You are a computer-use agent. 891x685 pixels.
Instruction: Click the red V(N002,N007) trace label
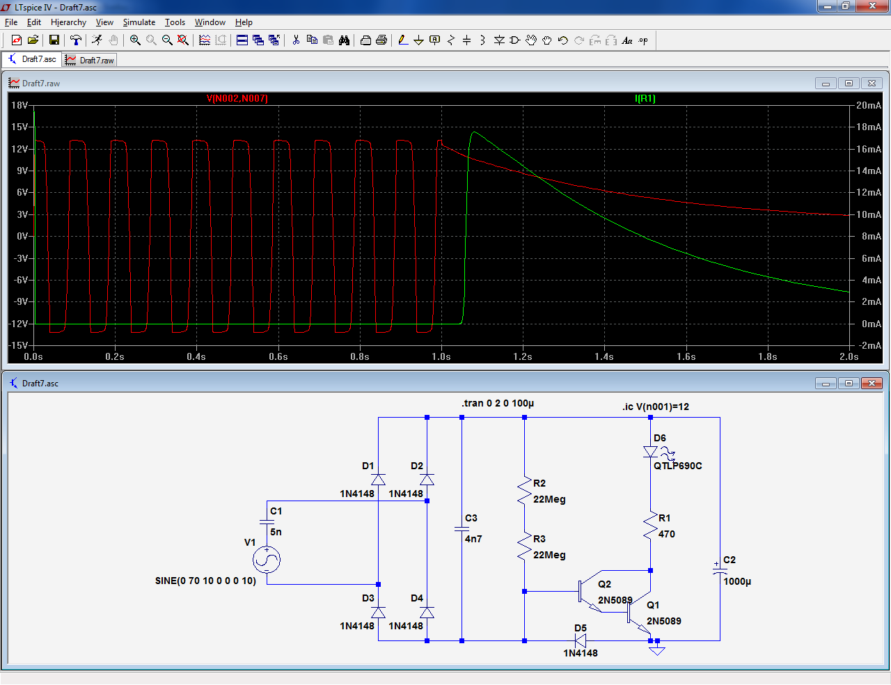click(237, 99)
